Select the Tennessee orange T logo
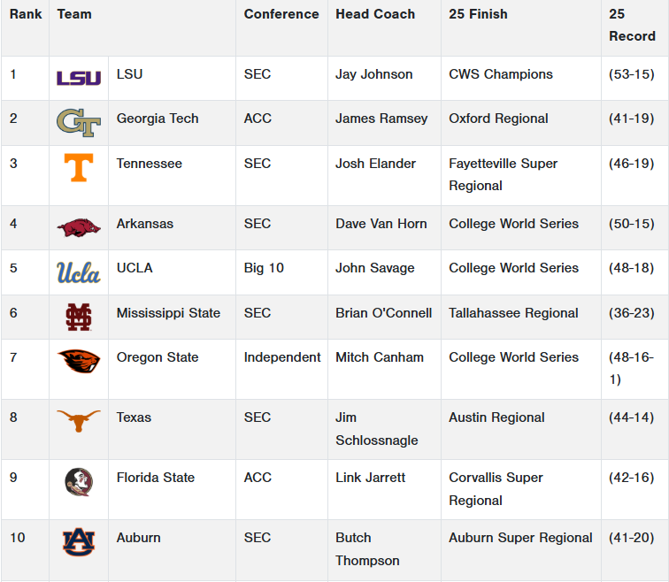This screenshot has width=669, height=582. (x=79, y=167)
